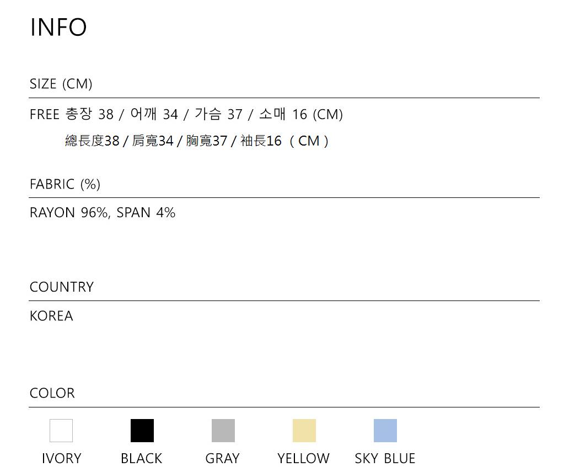
Task: Click the KOREA country text
Action: [51, 316]
